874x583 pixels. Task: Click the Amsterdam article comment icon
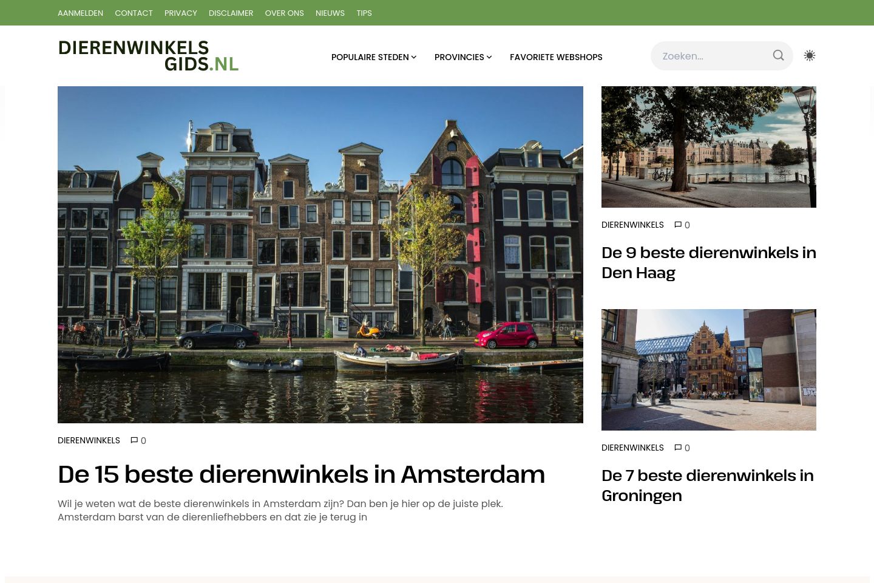coord(135,441)
